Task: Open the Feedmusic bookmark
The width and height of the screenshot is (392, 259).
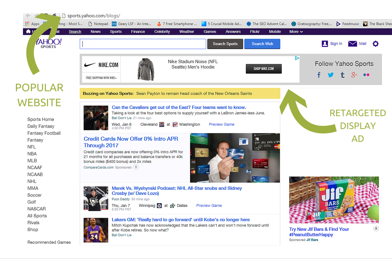Action: [x=348, y=24]
